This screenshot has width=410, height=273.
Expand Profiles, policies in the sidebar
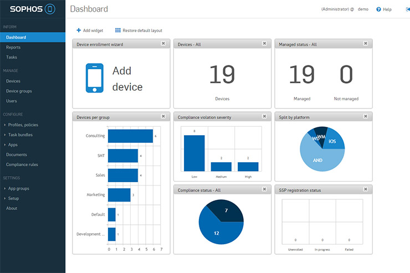coord(23,125)
